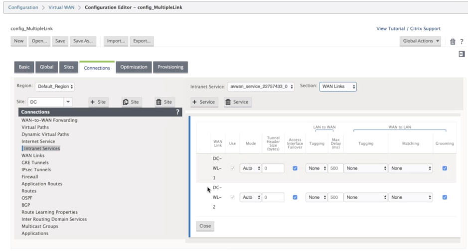Go to Configuration in the breadcrumb
468x251 pixels.
pos(23,7)
